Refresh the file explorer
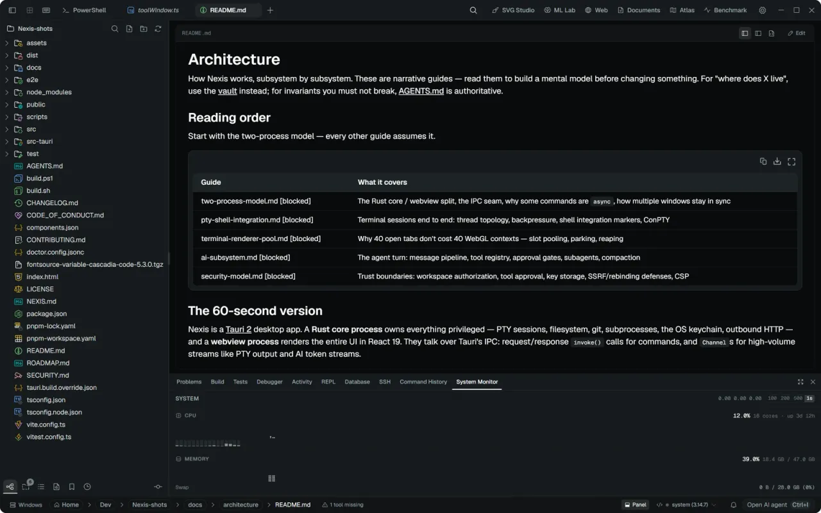Screen dimensions: 821x513 tap(158, 29)
